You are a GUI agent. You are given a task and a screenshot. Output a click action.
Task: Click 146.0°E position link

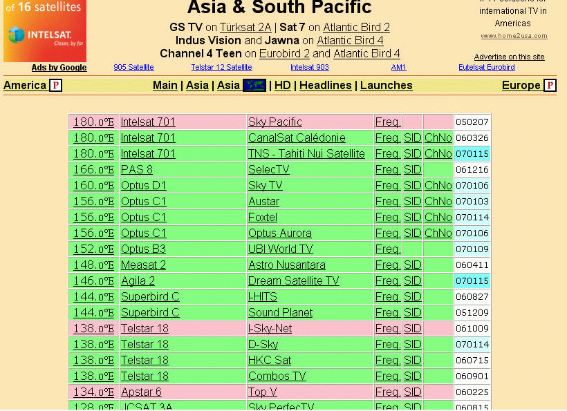93,281
